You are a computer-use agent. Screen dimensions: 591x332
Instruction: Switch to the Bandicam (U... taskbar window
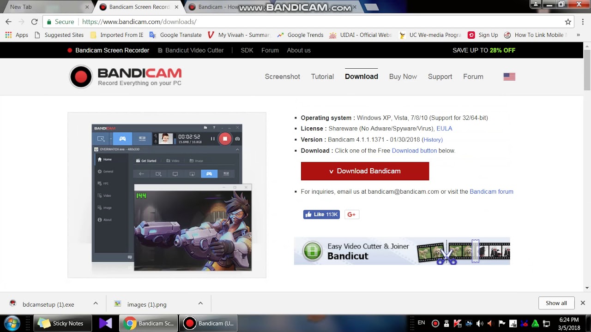(209, 323)
